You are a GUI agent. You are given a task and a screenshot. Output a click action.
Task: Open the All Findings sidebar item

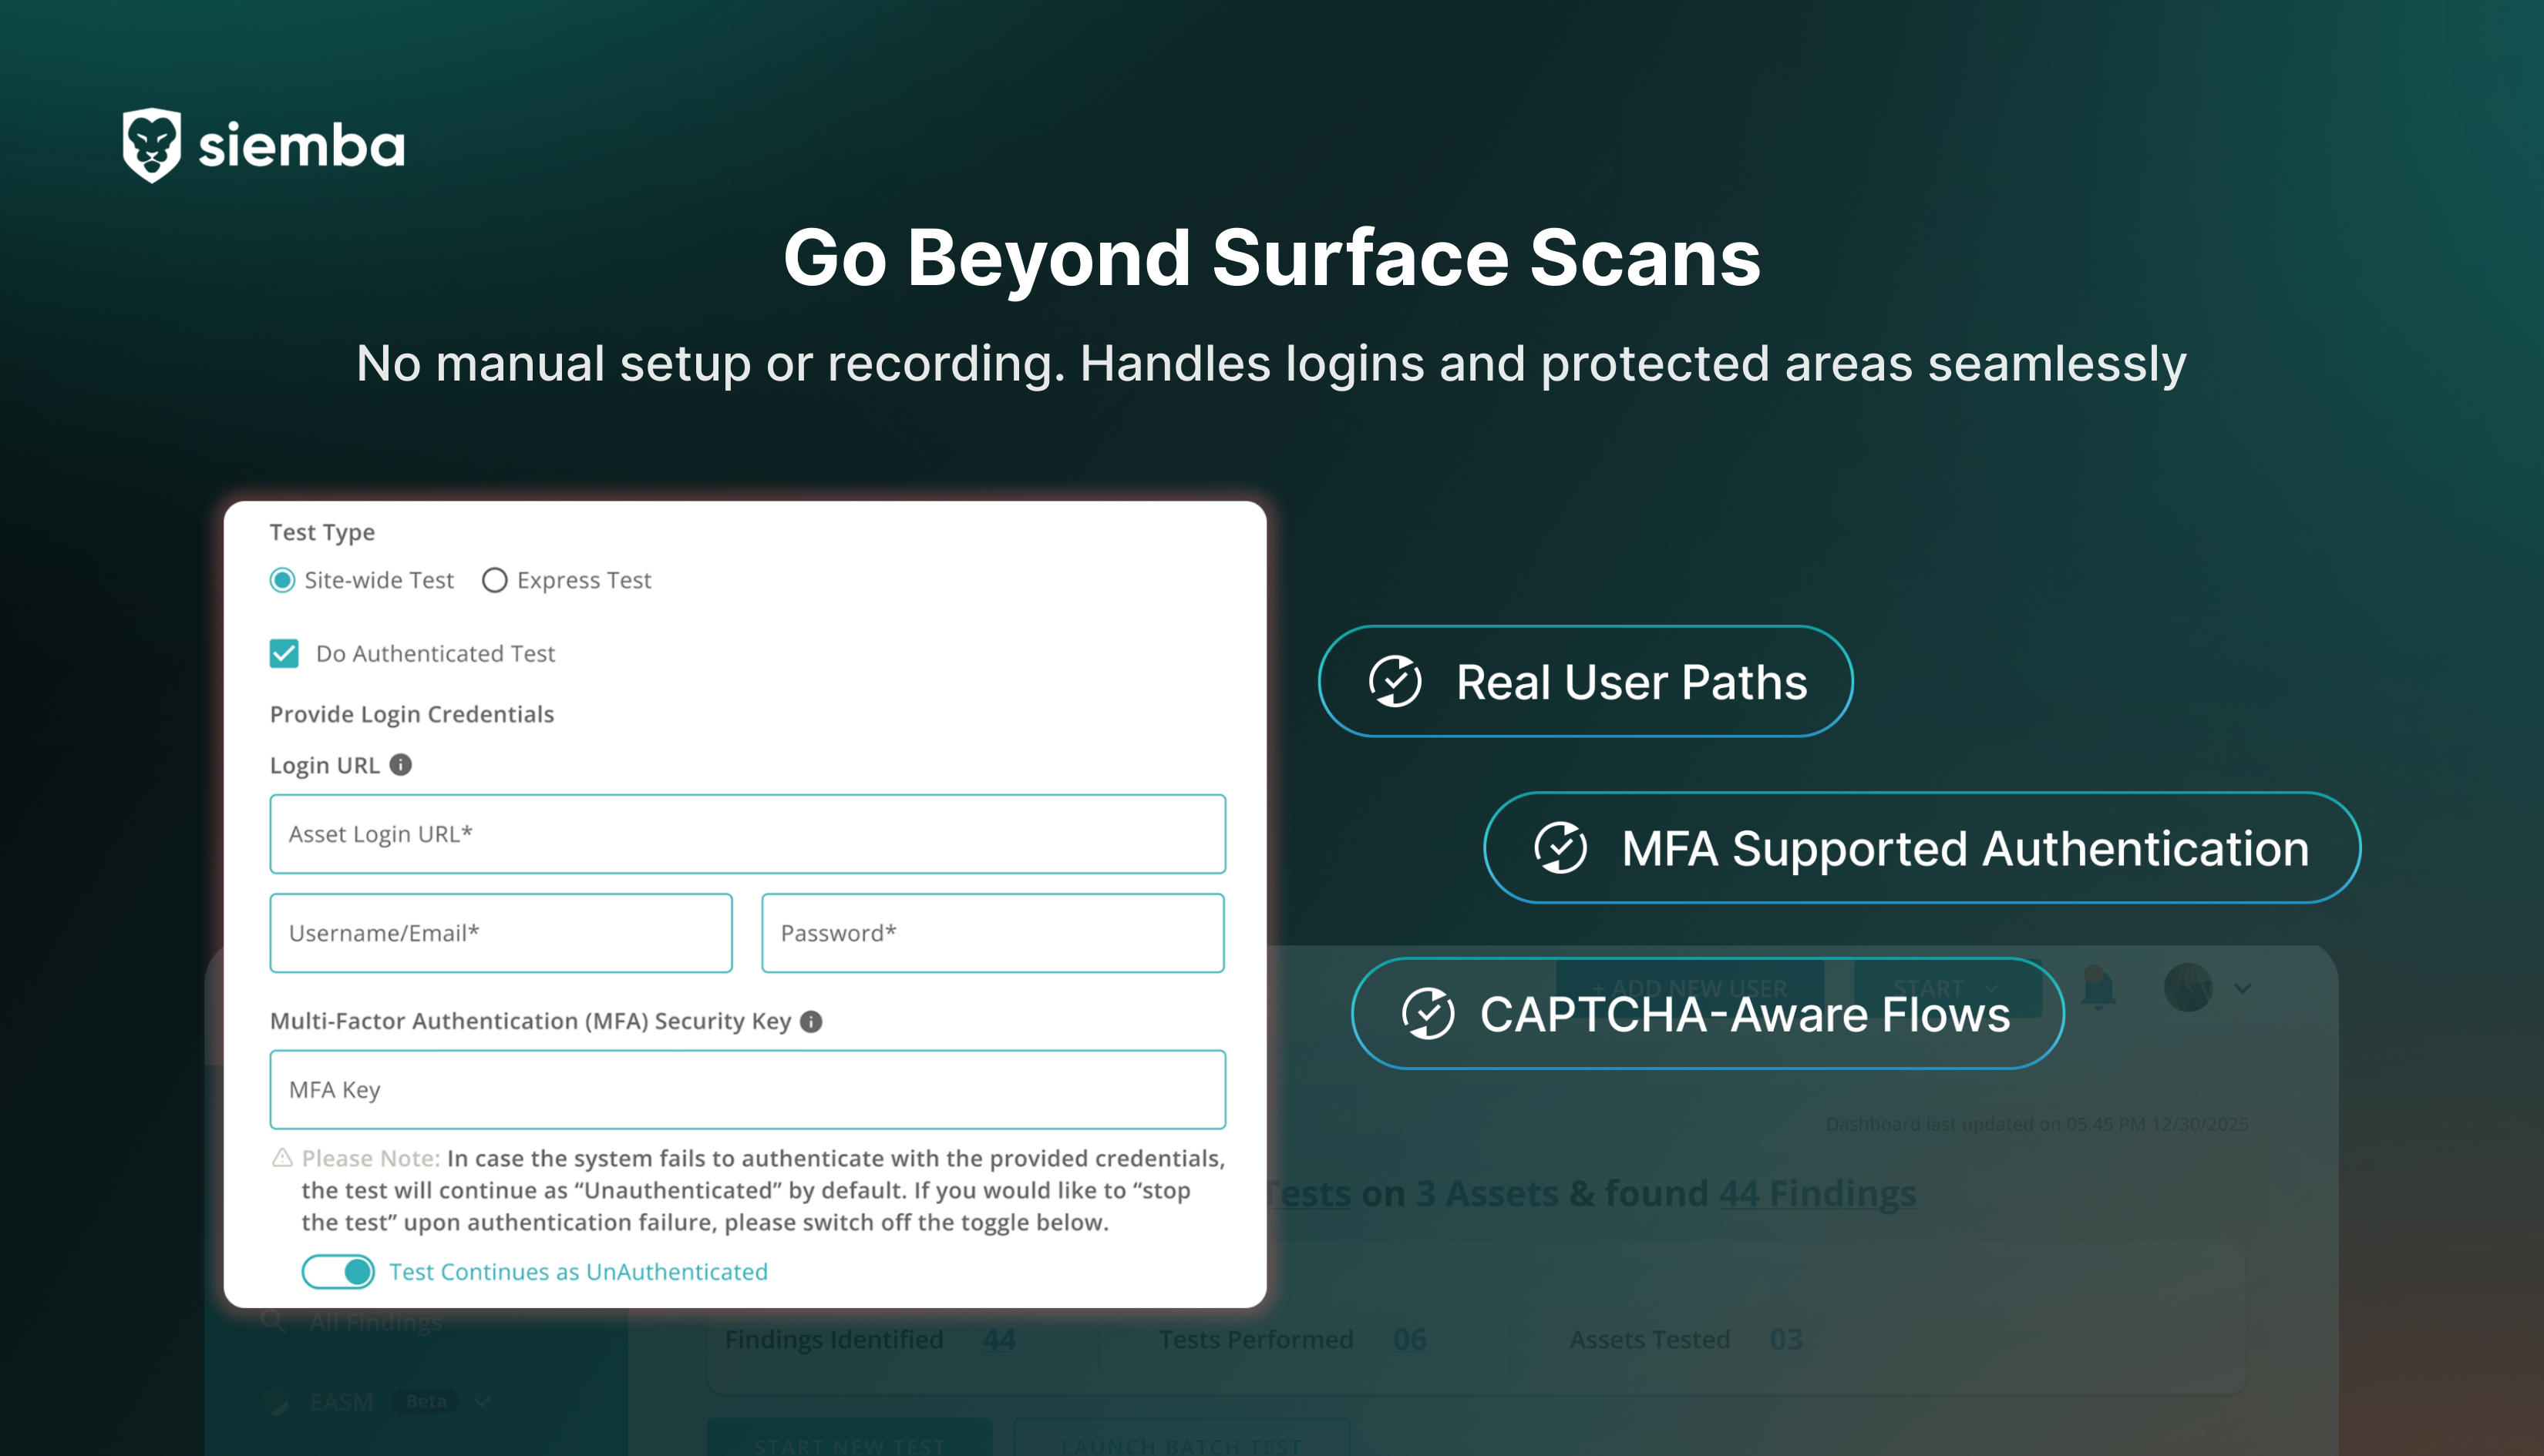pyautogui.click(x=375, y=1323)
